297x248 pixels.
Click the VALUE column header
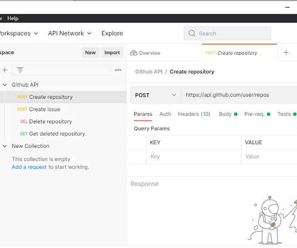tap(254, 142)
